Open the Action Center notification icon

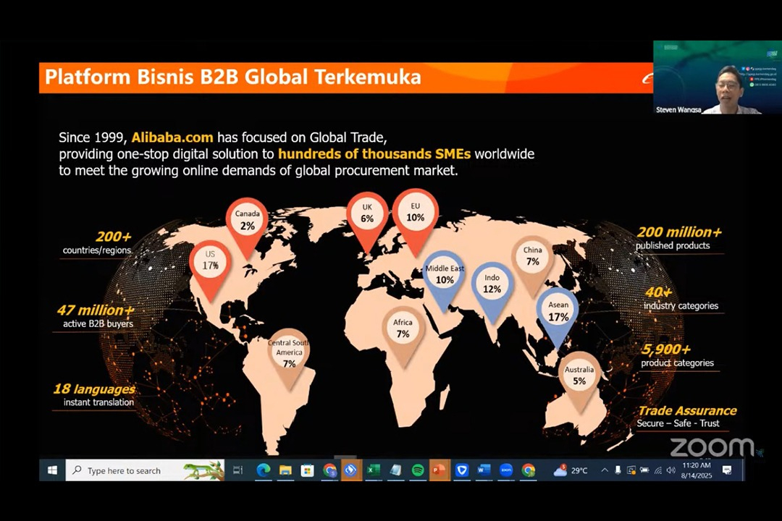pyautogui.click(x=727, y=470)
